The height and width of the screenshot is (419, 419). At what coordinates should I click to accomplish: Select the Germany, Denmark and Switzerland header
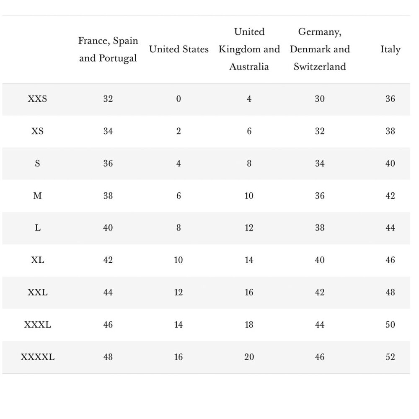[x=320, y=49]
